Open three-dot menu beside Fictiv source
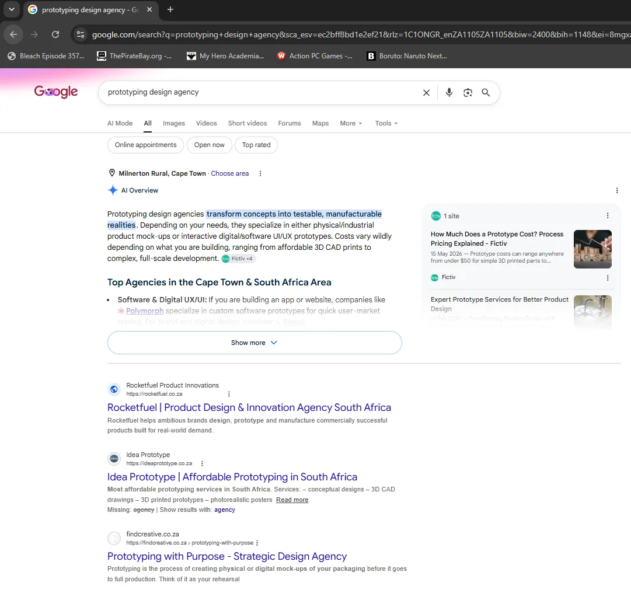 pyautogui.click(x=607, y=278)
